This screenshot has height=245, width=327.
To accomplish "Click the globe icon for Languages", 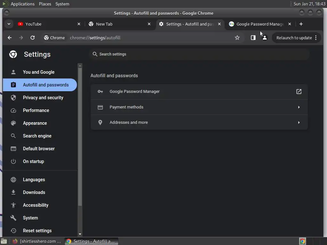I will [x=13, y=180].
